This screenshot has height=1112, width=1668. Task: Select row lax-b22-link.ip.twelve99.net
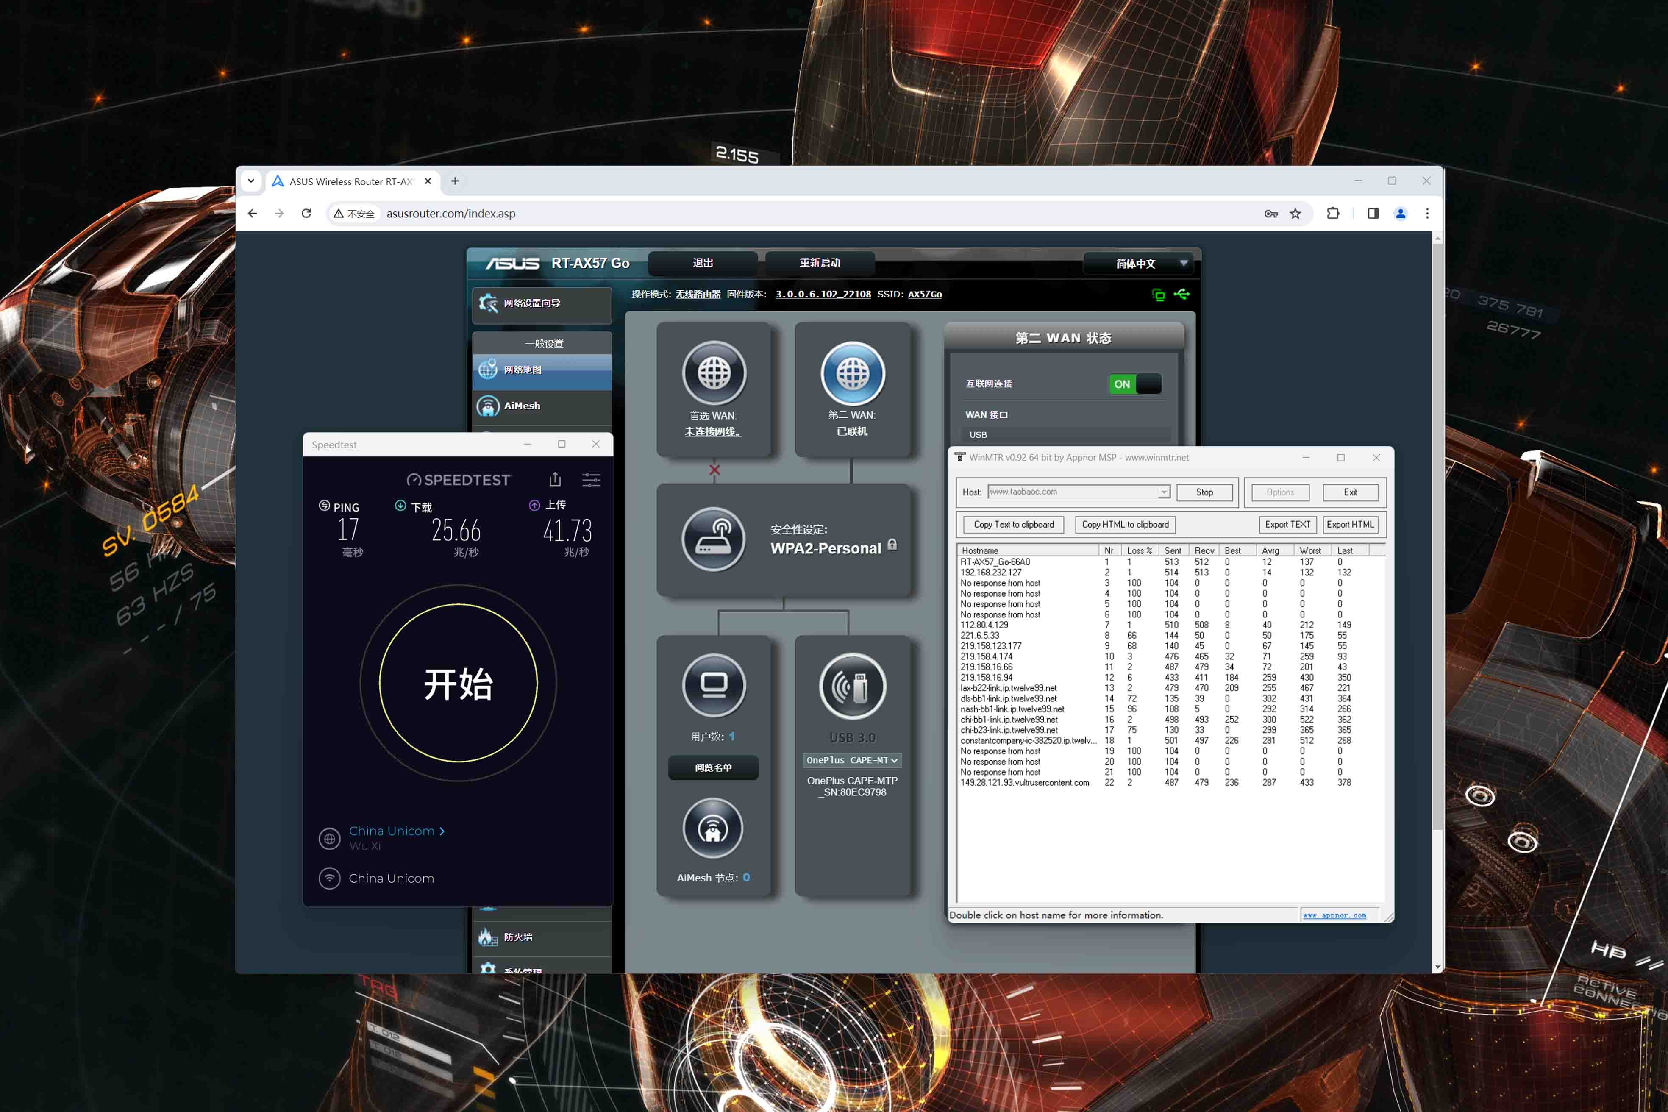tap(1170, 688)
